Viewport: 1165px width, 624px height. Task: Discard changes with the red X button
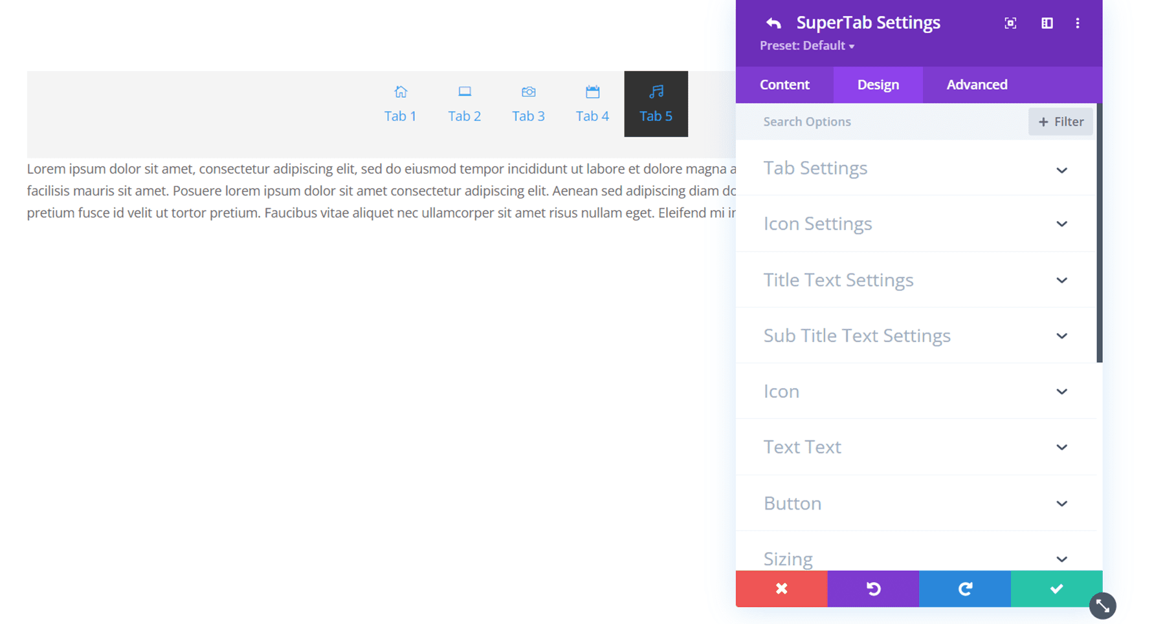tap(781, 589)
